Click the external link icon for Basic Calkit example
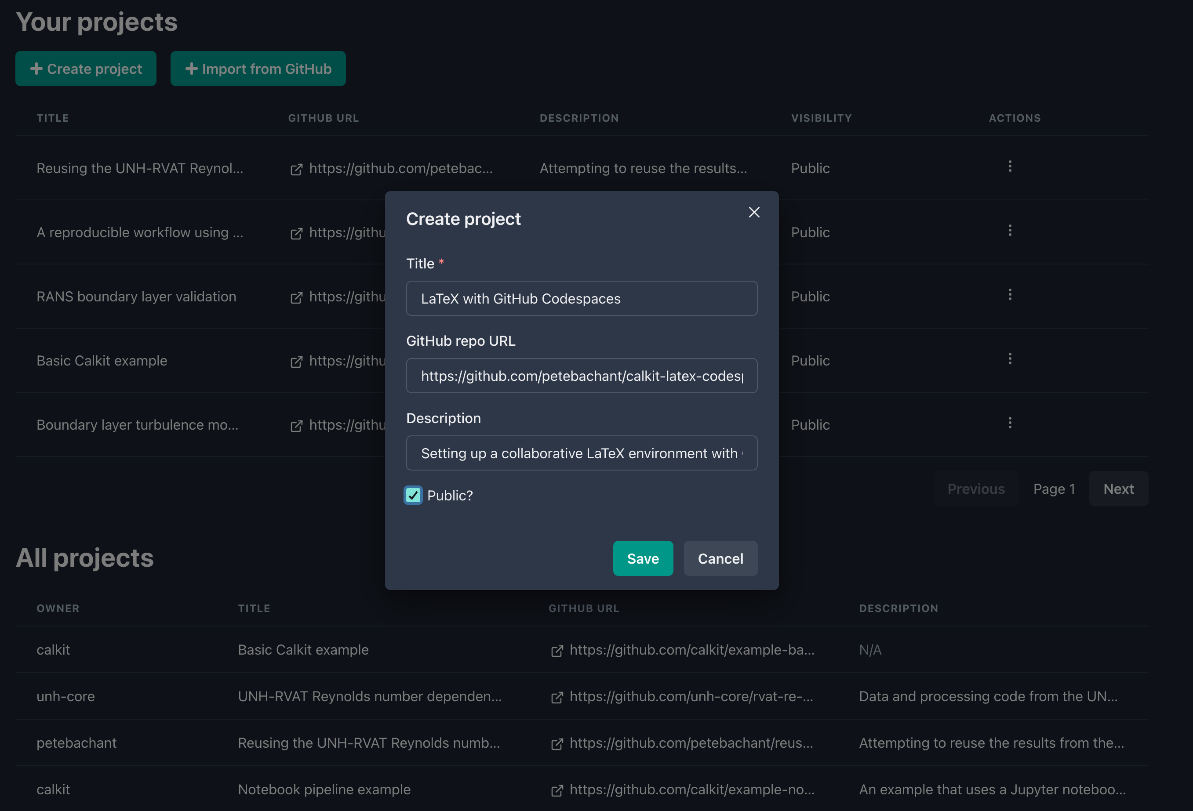Viewport: 1193px width, 811px height. click(294, 361)
